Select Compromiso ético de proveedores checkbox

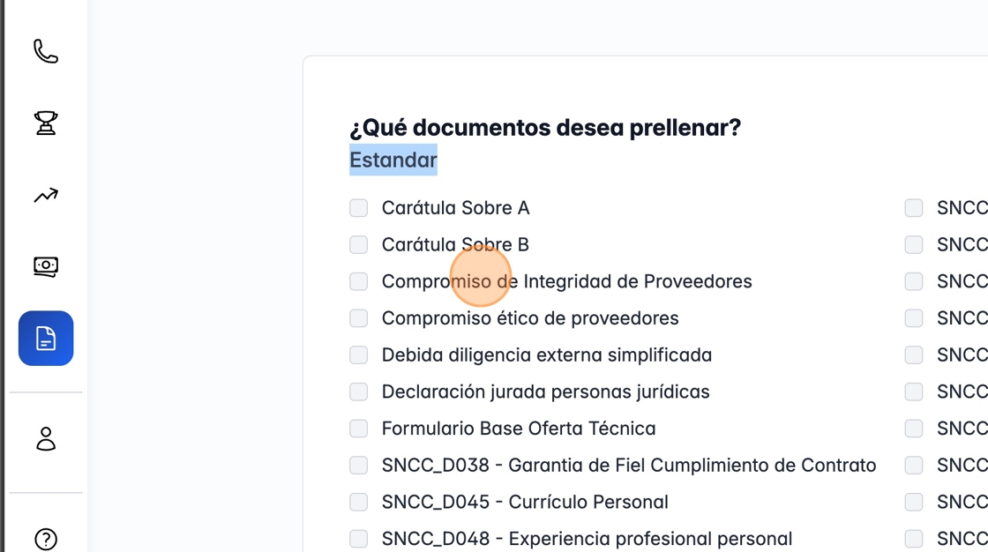click(358, 318)
